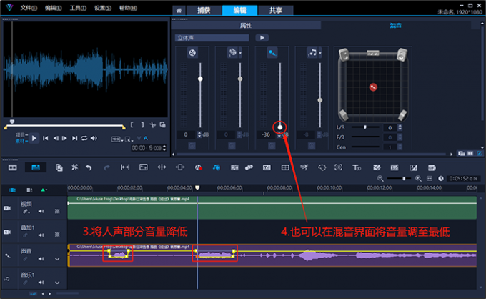Image resolution: width=486 pixels, height=299 pixels.
Task: Open the preview resize/crop mode dropdown
Action: click(129, 139)
